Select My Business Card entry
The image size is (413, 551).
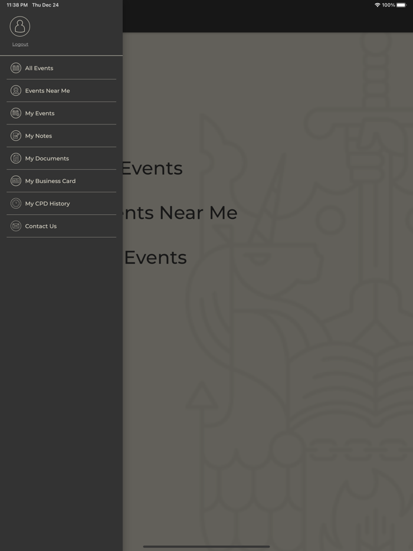click(x=50, y=181)
